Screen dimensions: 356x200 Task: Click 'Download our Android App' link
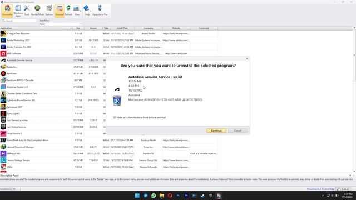pos(320,189)
